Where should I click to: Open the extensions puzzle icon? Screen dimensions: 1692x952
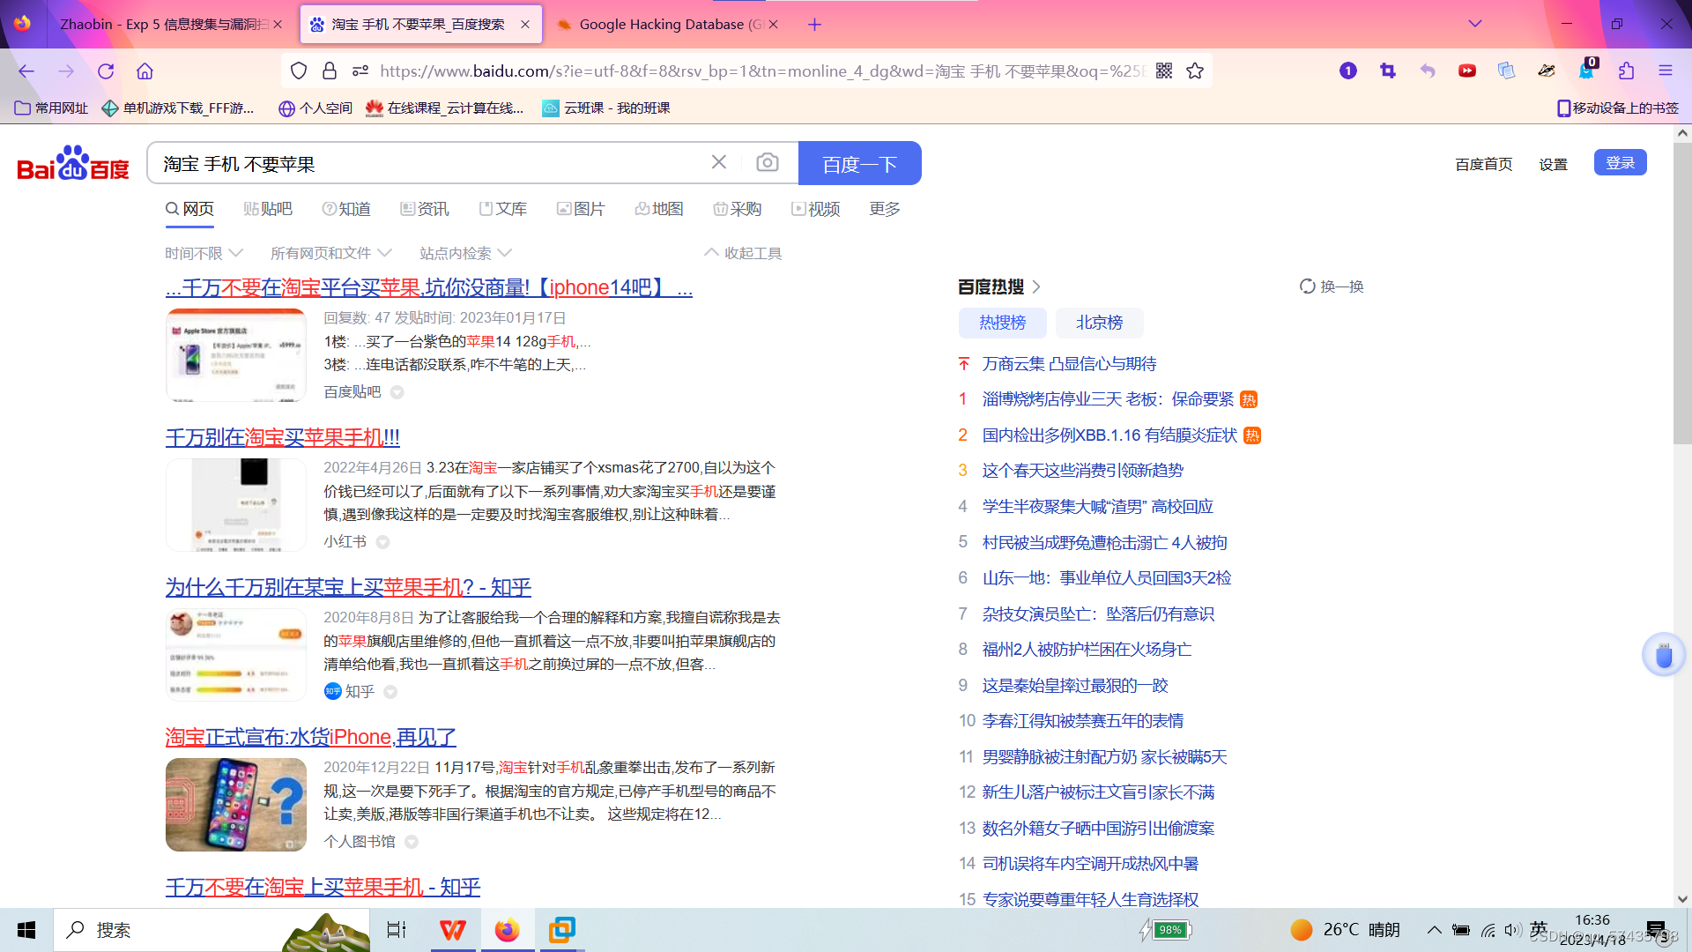(x=1626, y=71)
